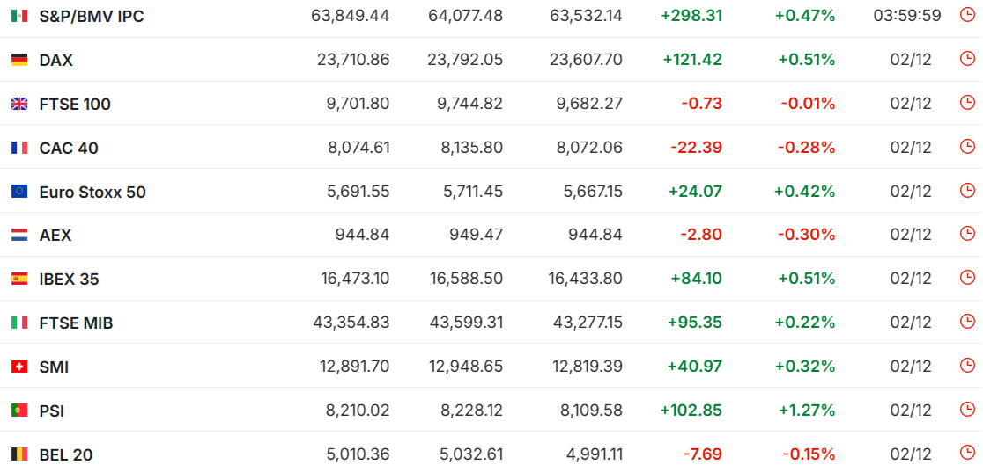Click the SMI last price 12,891.70
Image resolution: width=983 pixels, height=465 pixels.
pos(353,367)
